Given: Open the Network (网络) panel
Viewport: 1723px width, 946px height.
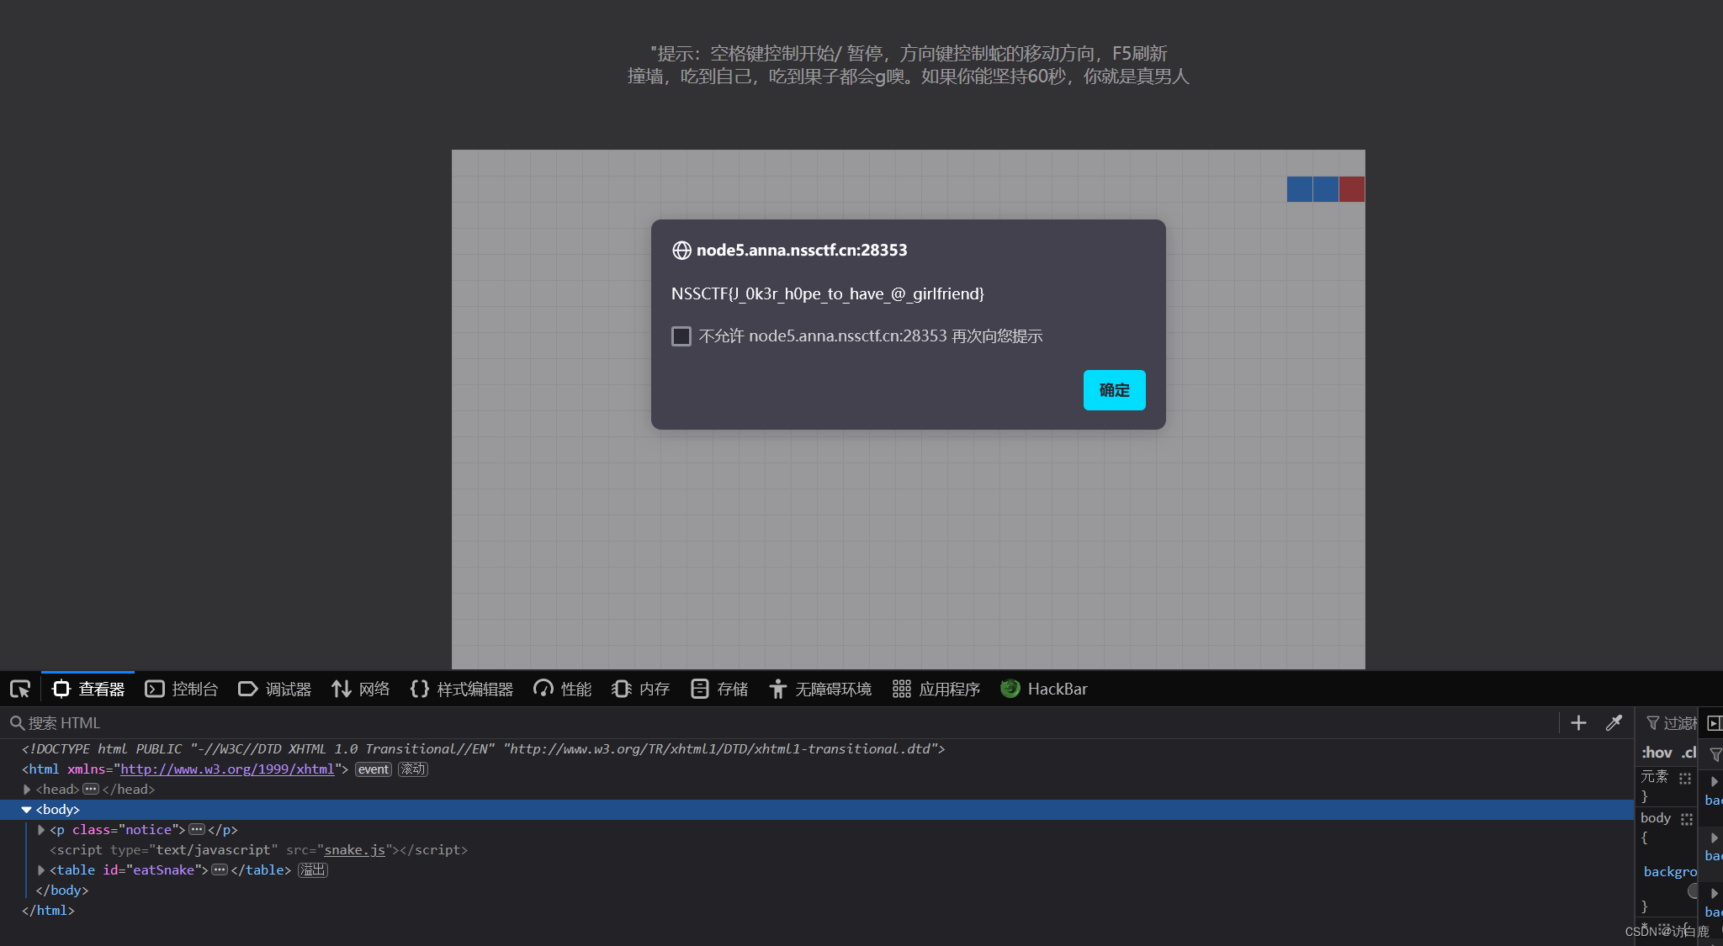Looking at the screenshot, I should tap(361, 690).
